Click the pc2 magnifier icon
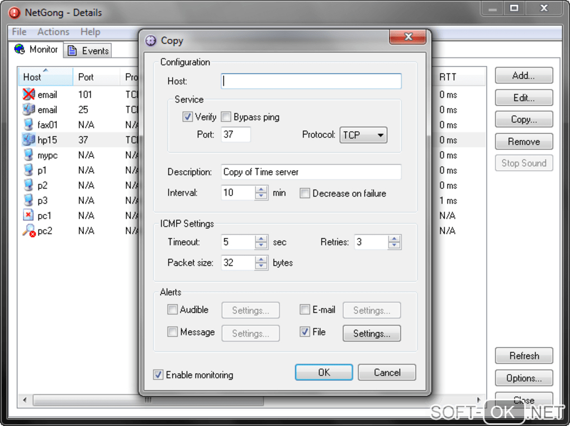Image resolution: width=570 pixels, height=426 pixels. click(28, 231)
